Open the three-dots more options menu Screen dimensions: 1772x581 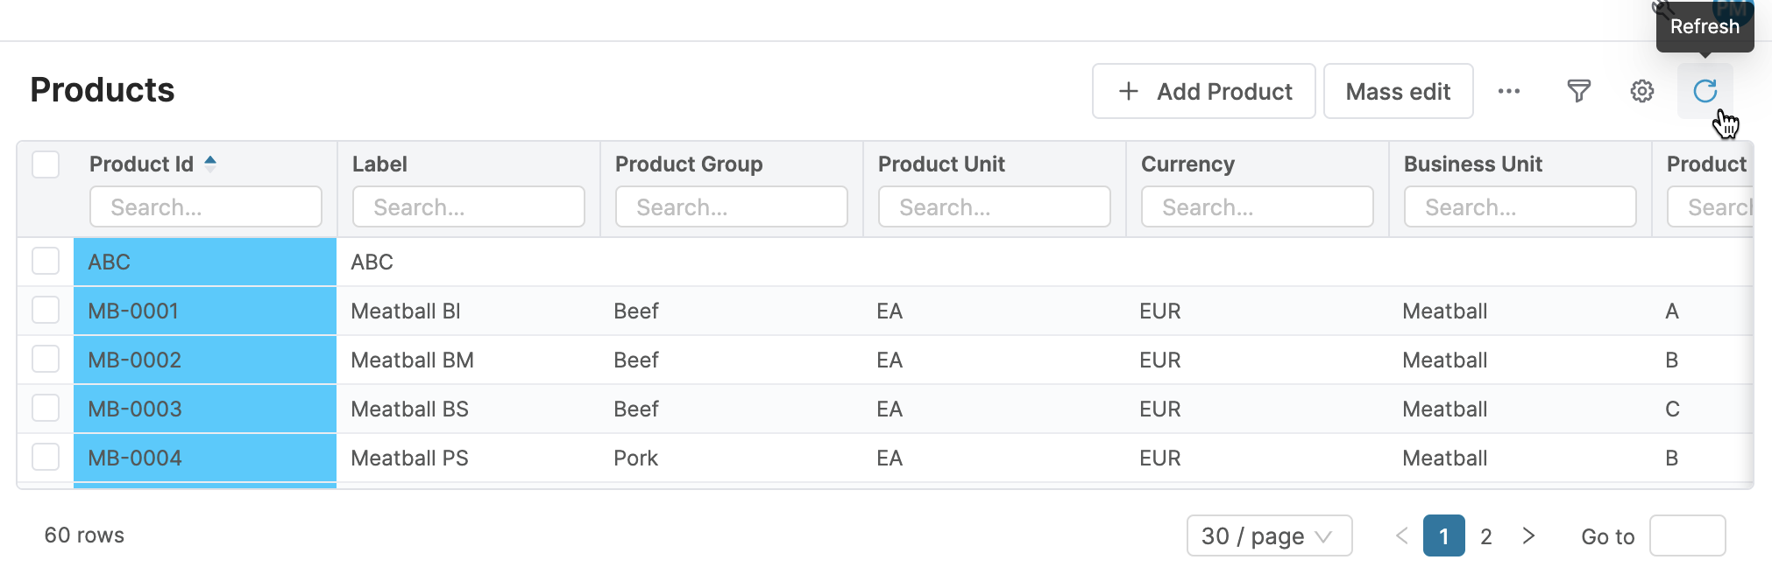click(1508, 91)
